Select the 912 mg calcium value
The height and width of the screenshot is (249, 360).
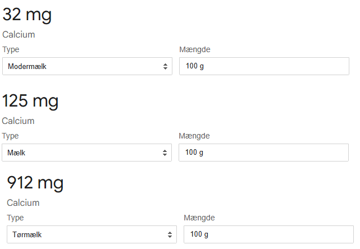point(35,183)
